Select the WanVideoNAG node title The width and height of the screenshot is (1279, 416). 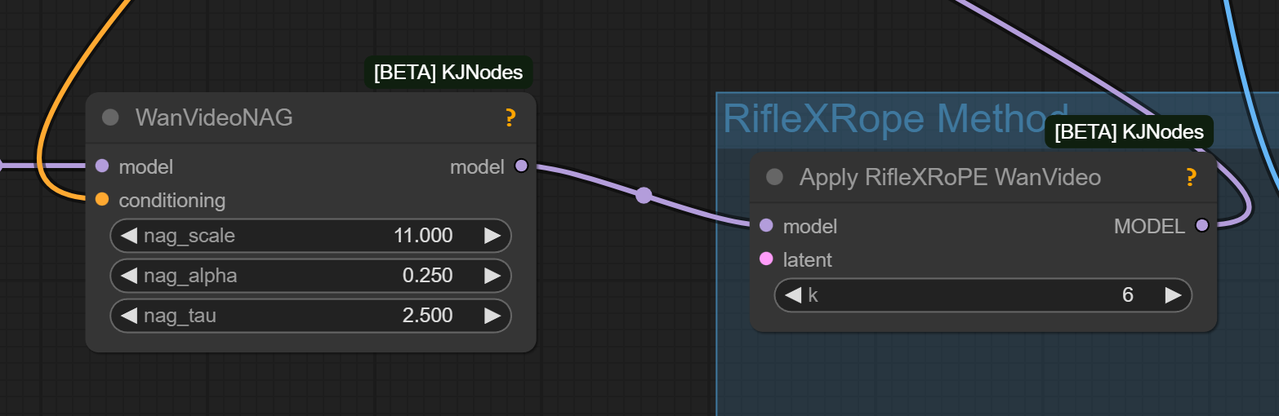[214, 118]
